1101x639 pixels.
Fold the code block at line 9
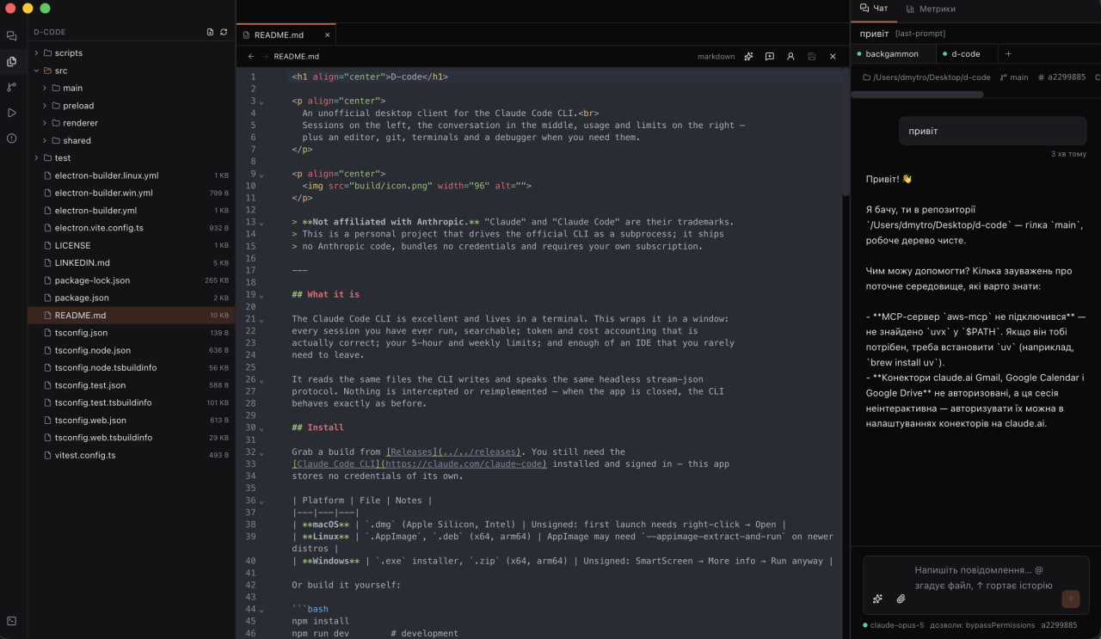click(x=261, y=174)
